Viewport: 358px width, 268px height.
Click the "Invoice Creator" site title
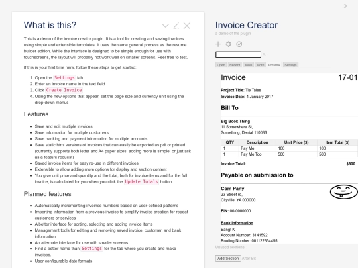tap(247, 25)
